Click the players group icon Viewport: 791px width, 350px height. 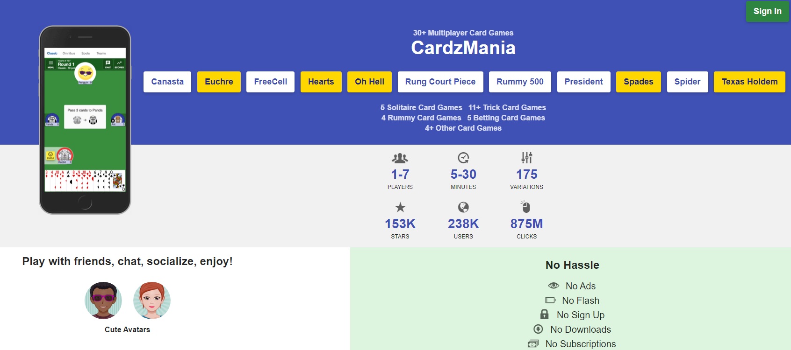click(x=400, y=158)
